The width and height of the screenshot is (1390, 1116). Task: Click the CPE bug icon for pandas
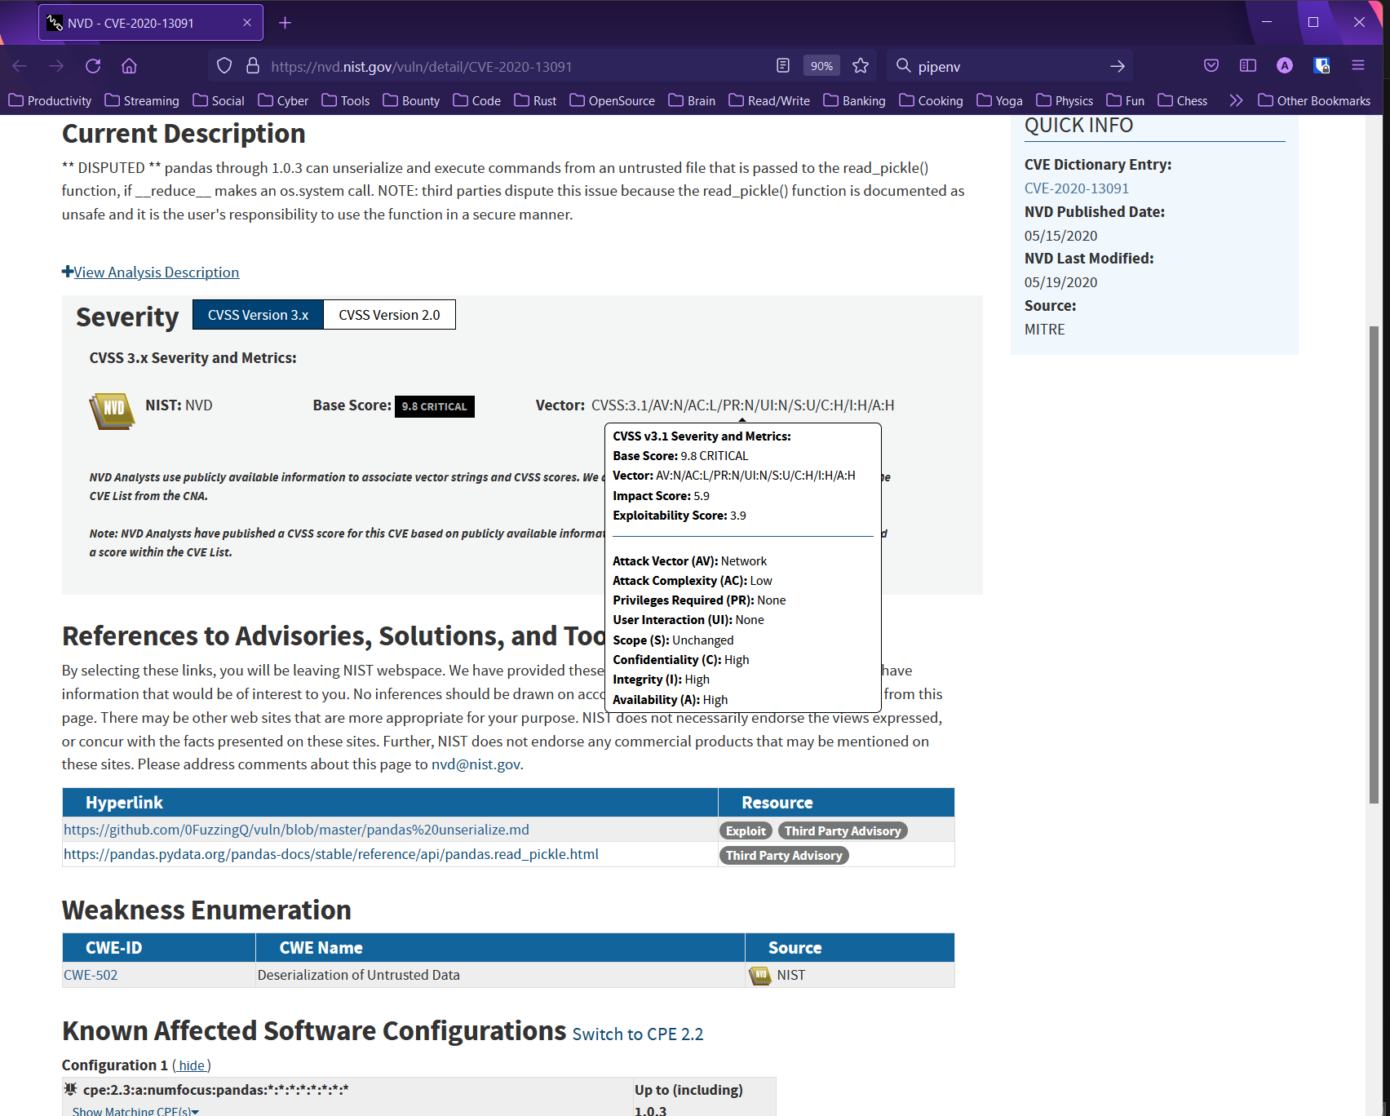[71, 1089]
